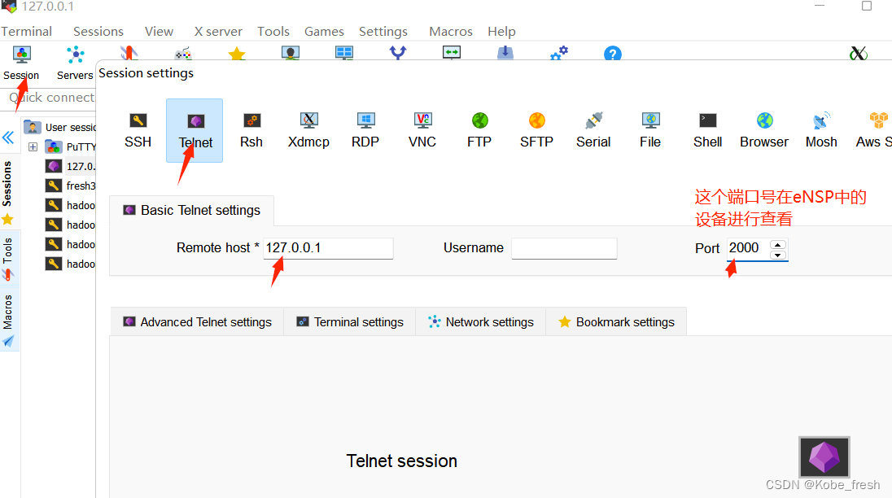Select the PuTTY sessions folder

(x=69, y=146)
